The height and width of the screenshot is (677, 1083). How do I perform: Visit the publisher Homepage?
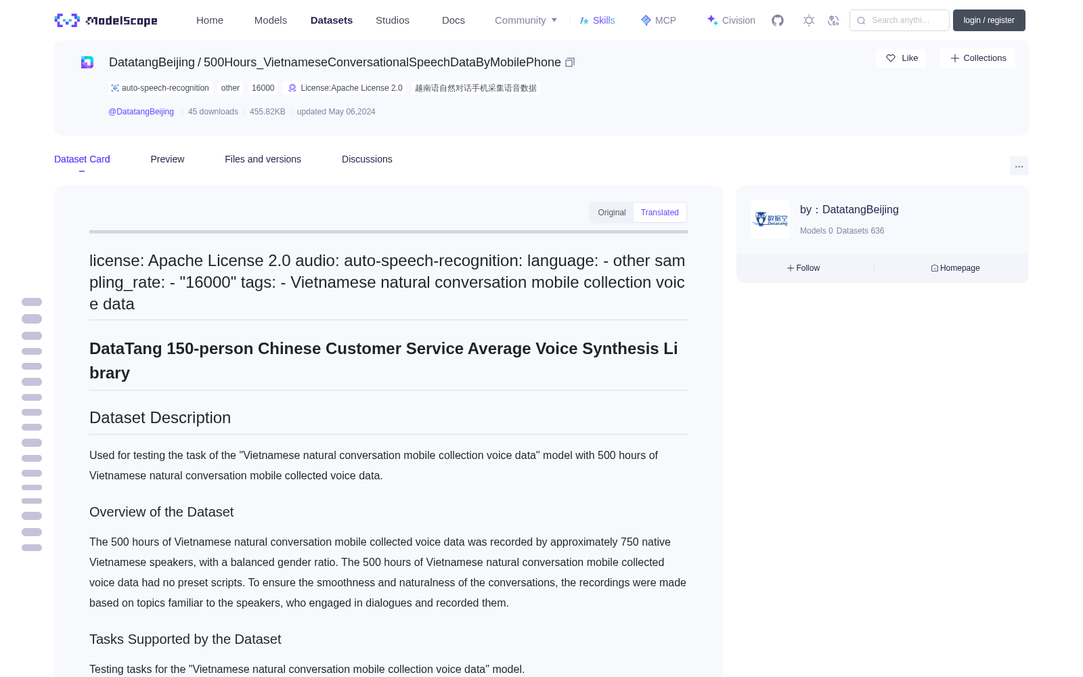[955, 268]
